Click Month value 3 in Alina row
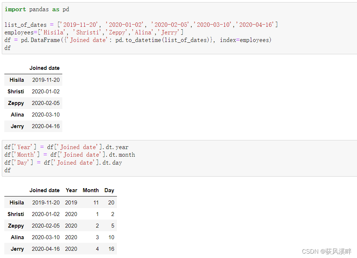This screenshot has height=258, width=357. pos(97,237)
